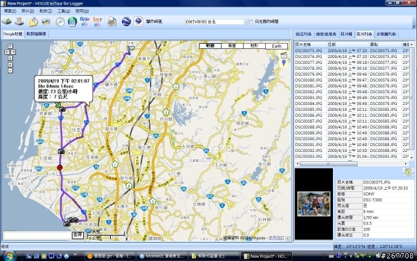Click the green globe photo icon in toolbar
417x261 pixels.
[72, 22]
